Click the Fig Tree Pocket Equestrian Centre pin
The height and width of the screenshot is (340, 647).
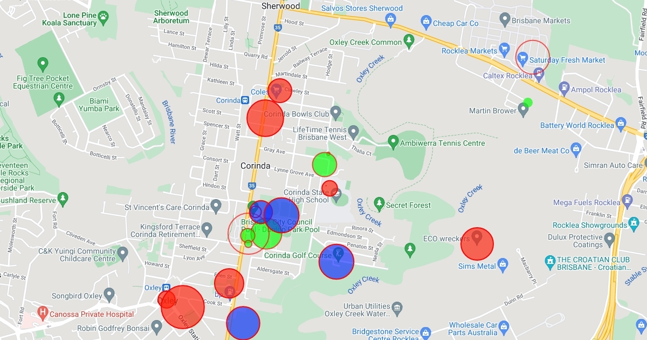tap(59, 98)
